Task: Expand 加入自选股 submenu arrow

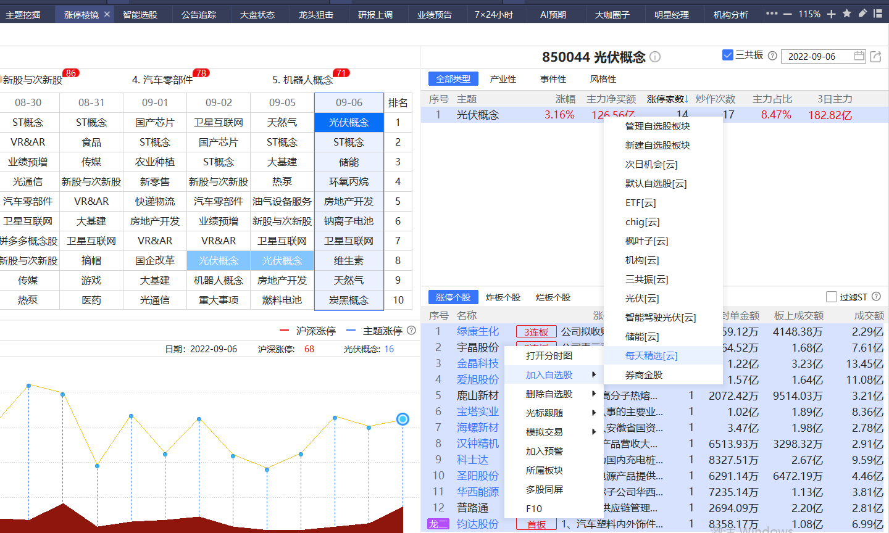Action: pyautogui.click(x=594, y=374)
